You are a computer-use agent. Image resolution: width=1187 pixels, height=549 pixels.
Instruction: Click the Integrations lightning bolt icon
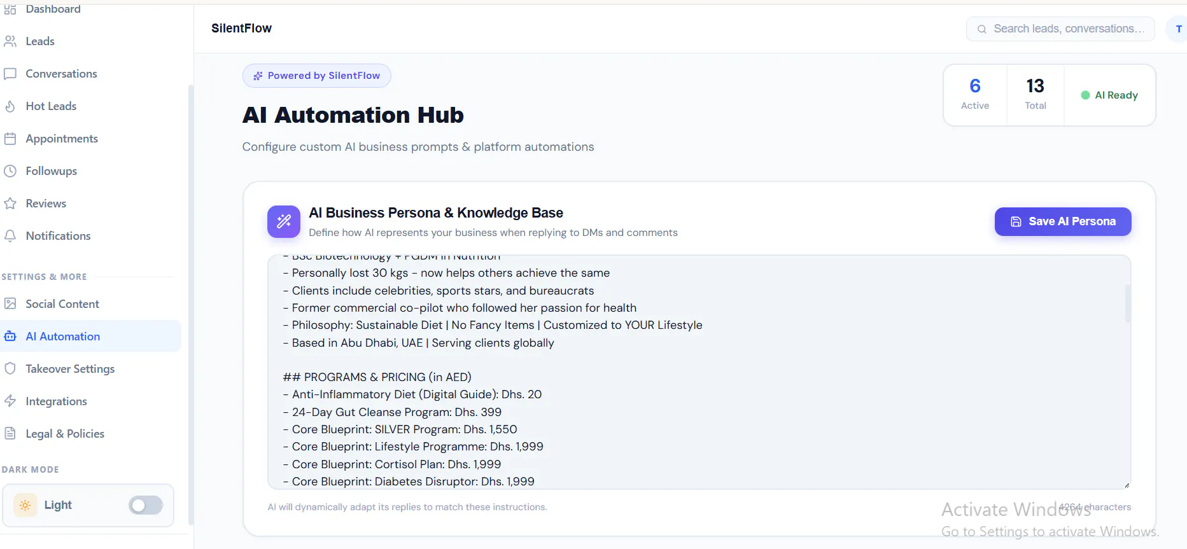10,401
